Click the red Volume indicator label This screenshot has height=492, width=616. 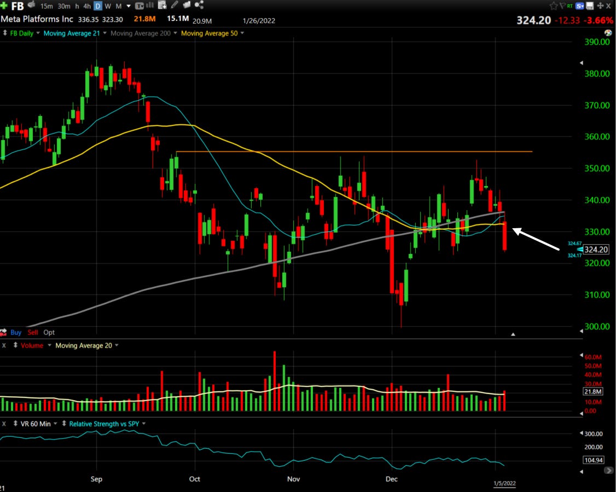tap(32, 345)
